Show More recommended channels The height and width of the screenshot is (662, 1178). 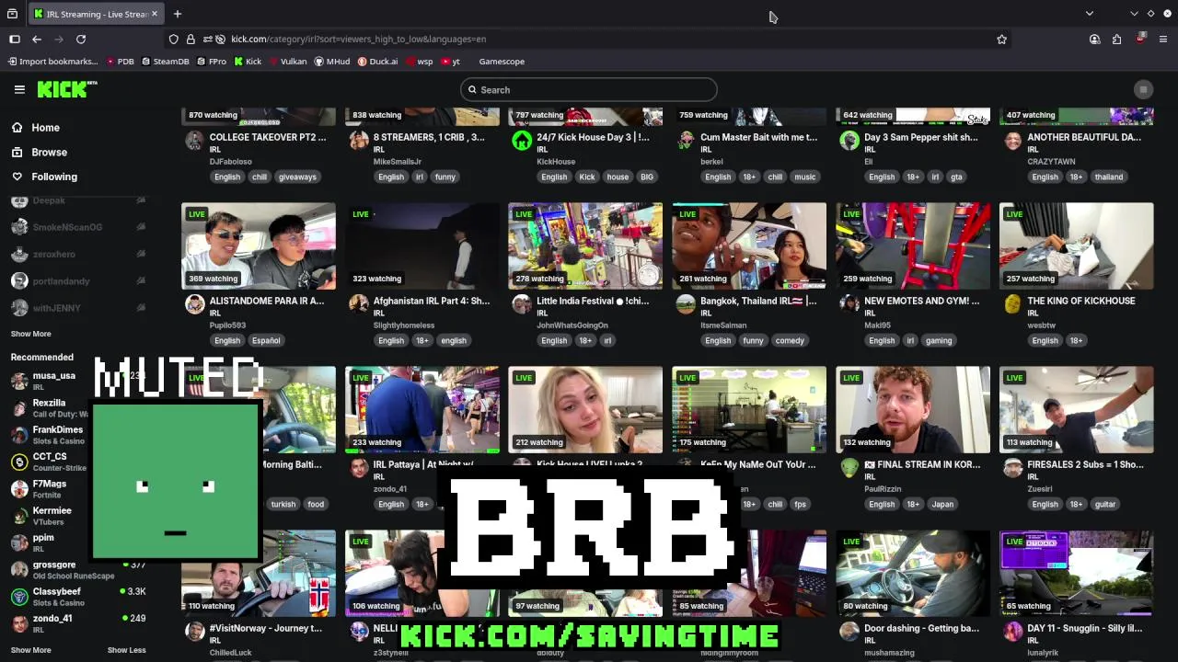point(30,650)
